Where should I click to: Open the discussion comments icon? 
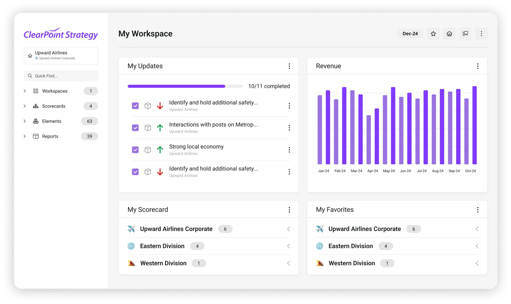(x=465, y=34)
